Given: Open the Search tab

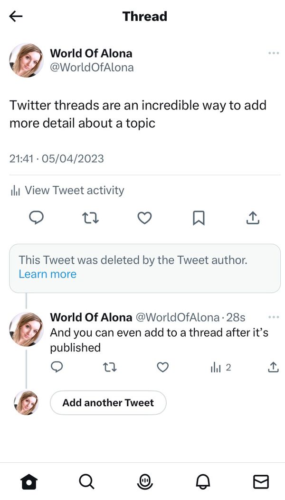Looking at the screenshot, I should (x=86, y=481).
